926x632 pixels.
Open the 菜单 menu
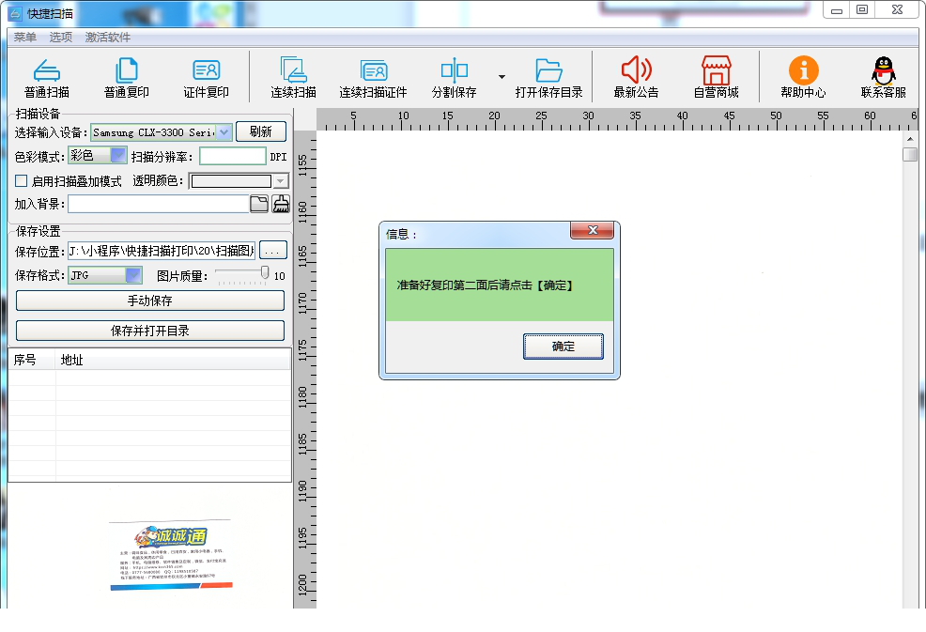click(x=24, y=38)
